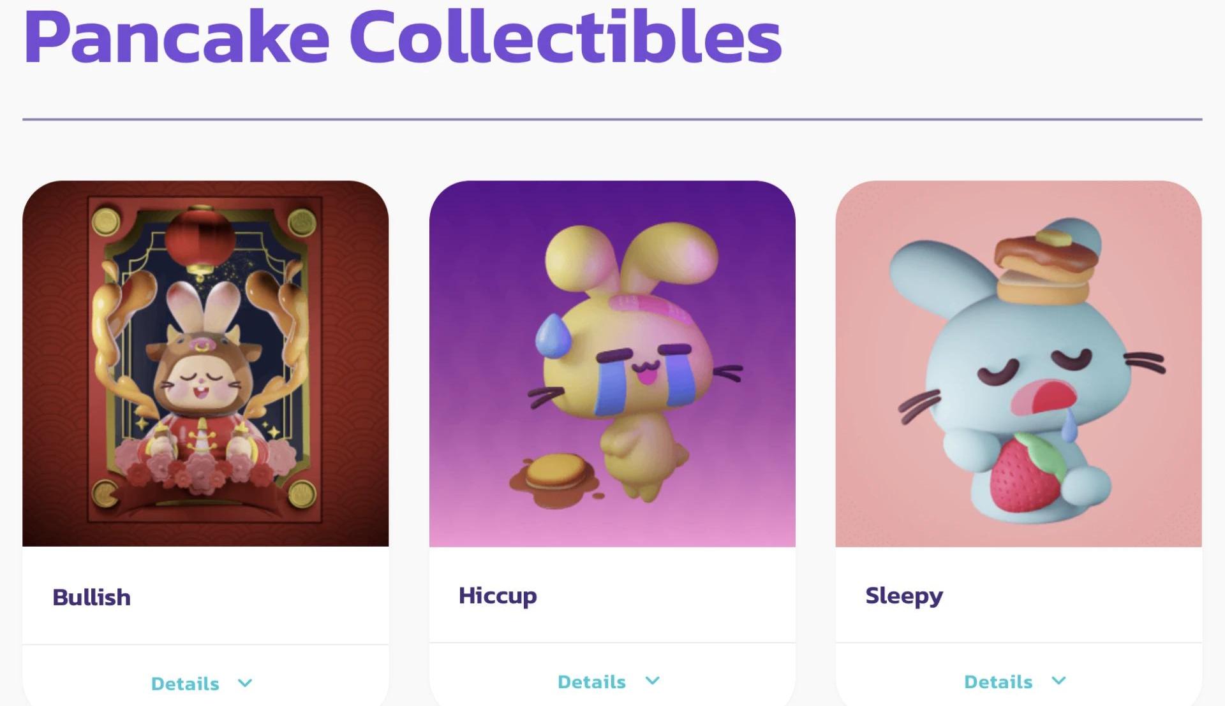The height and width of the screenshot is (706, 1225).
Task: Expand Details for the Bullish collectible
Action: coord(185,683)
